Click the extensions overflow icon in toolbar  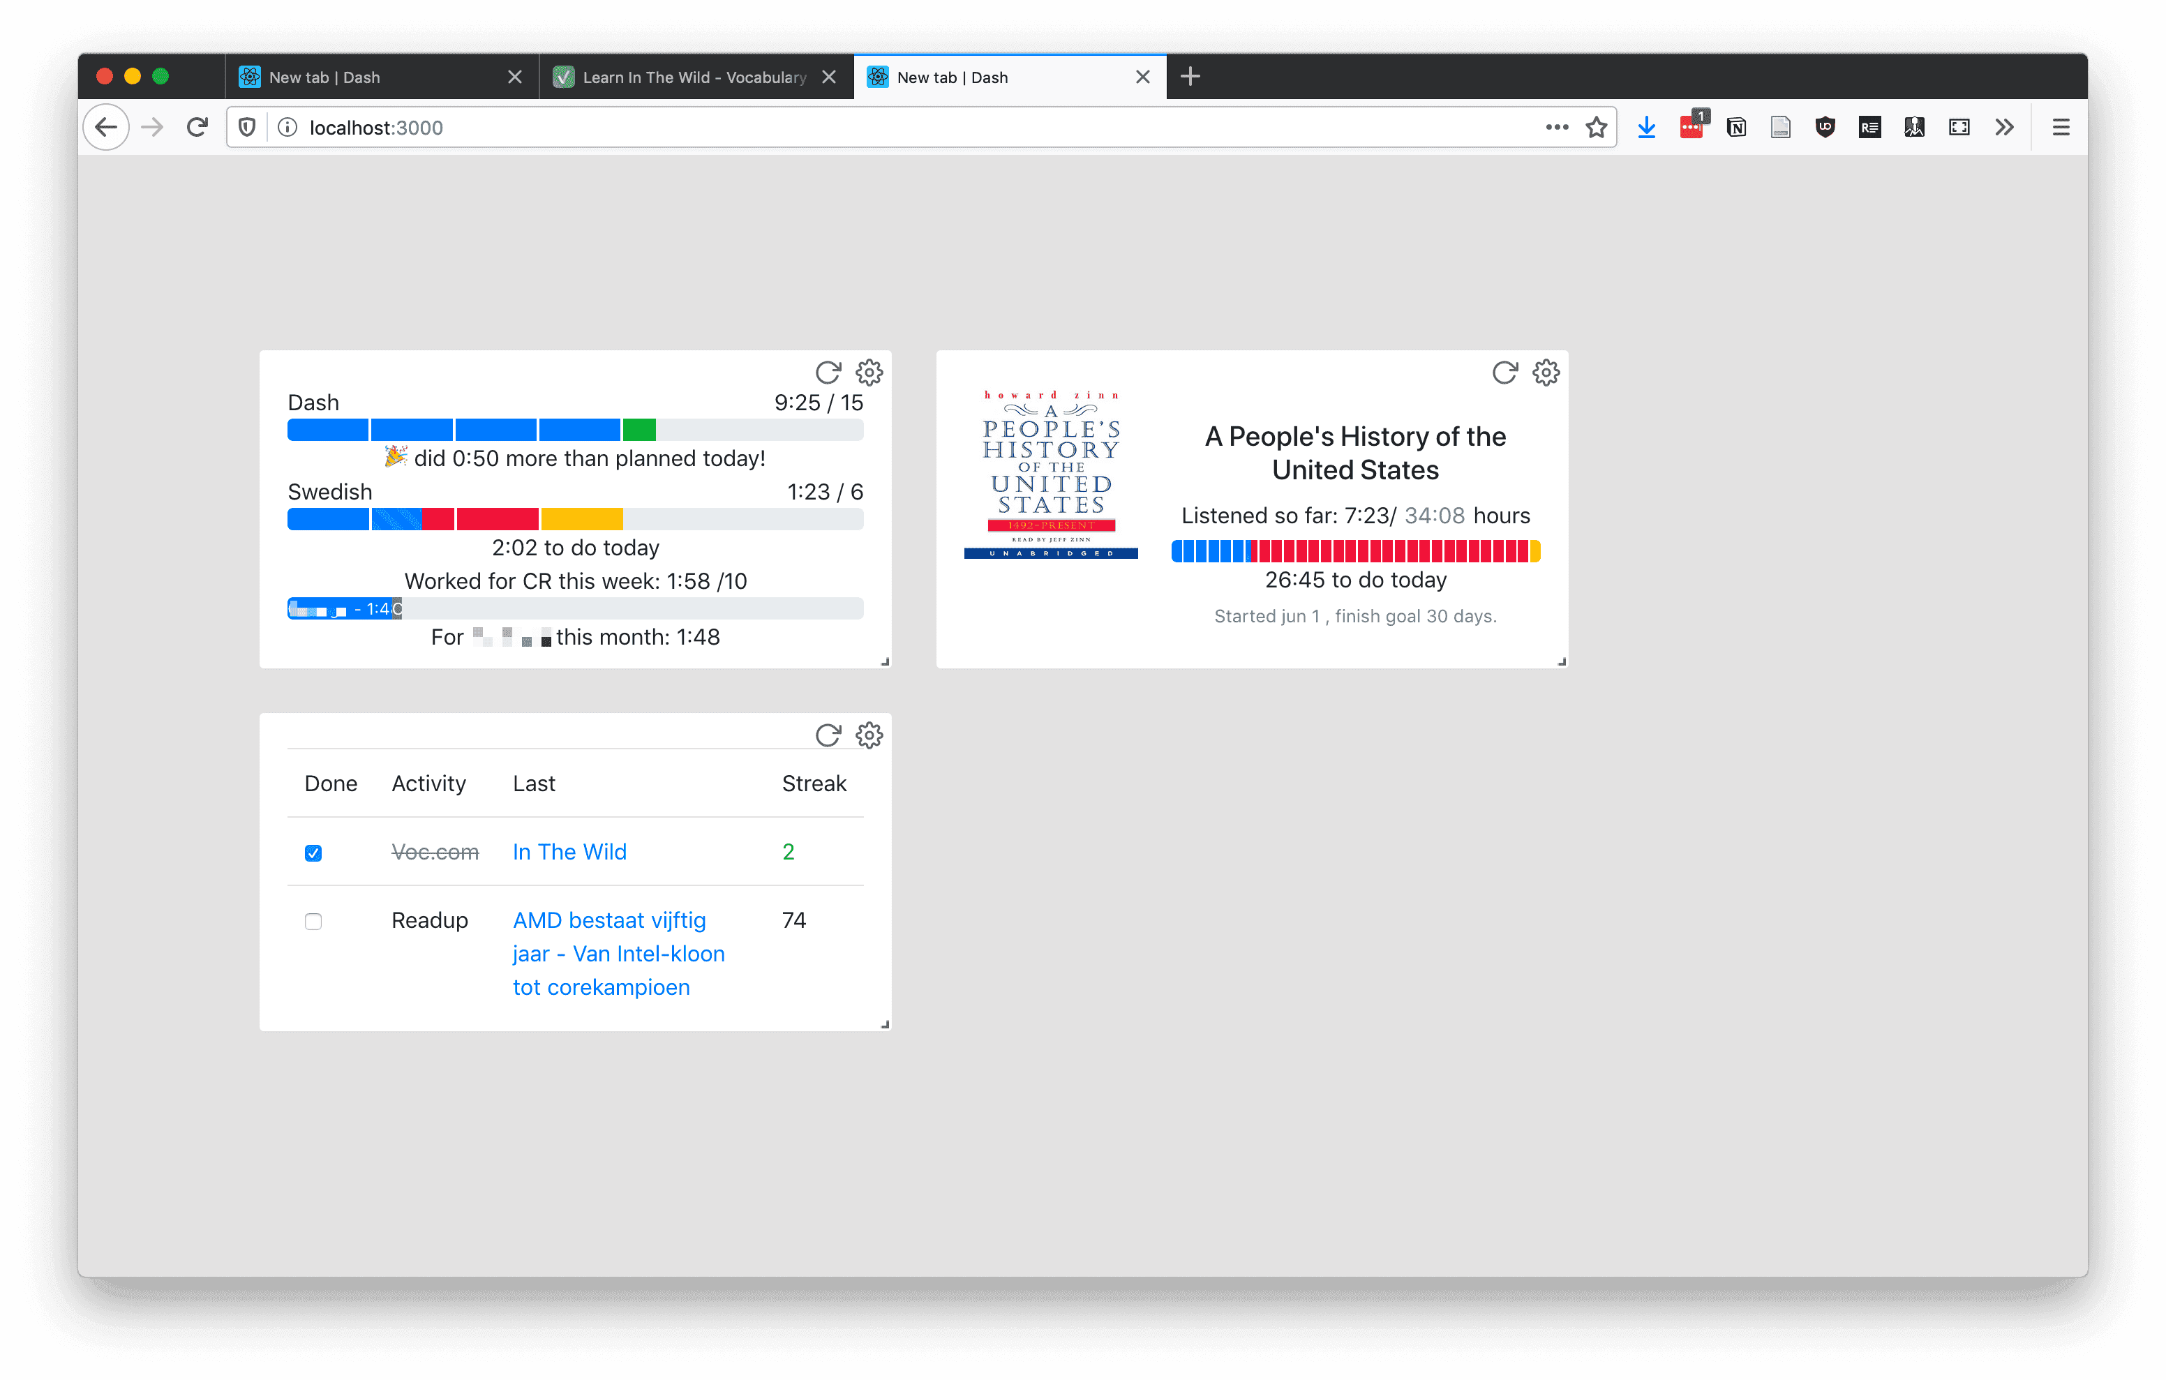click(x=2003, y=128)
